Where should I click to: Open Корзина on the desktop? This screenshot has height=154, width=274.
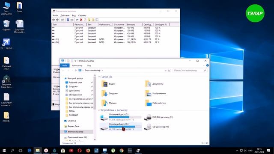6,25
